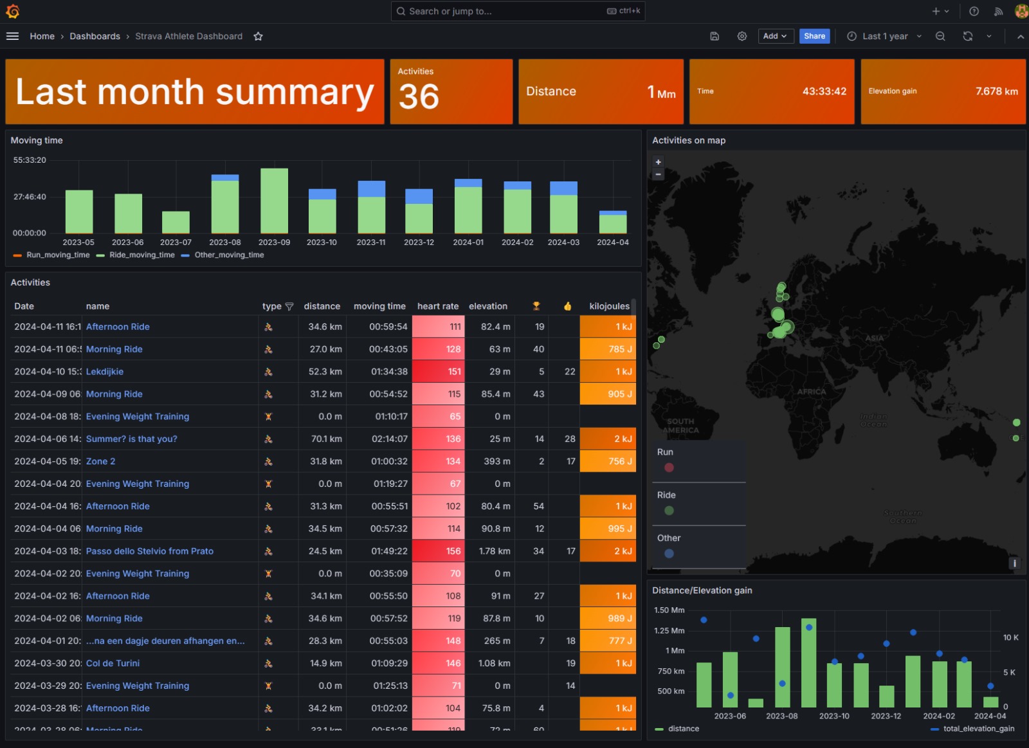
Task: Open the Add dropdown
Action: pyautogui.click(x=775, y=36)
